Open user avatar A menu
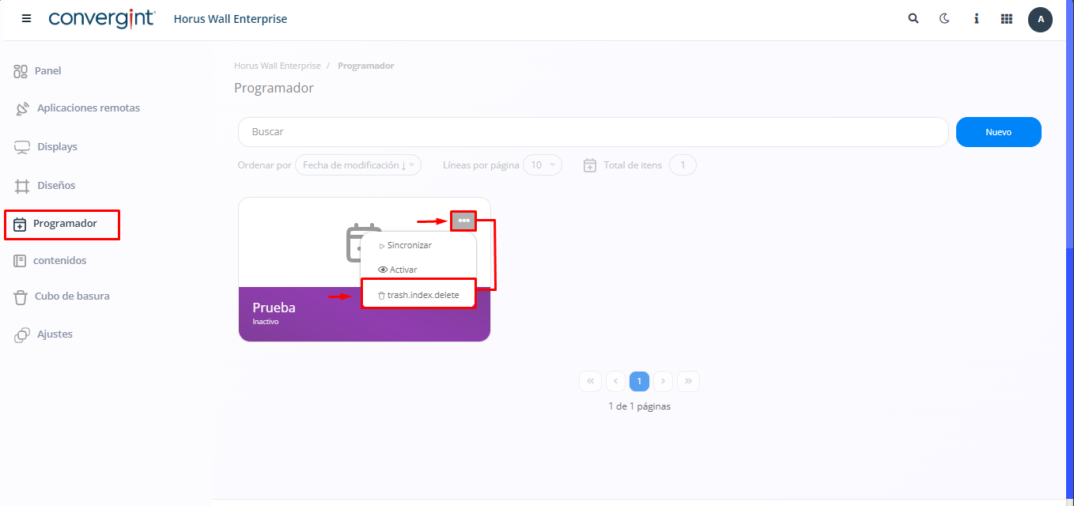This screenshot has height=506, width=1074. tap(1040, 19)
